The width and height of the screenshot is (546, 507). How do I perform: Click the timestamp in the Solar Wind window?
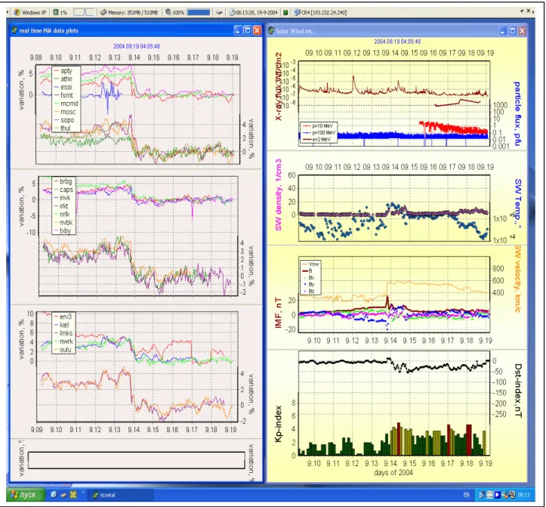point(397,42)
